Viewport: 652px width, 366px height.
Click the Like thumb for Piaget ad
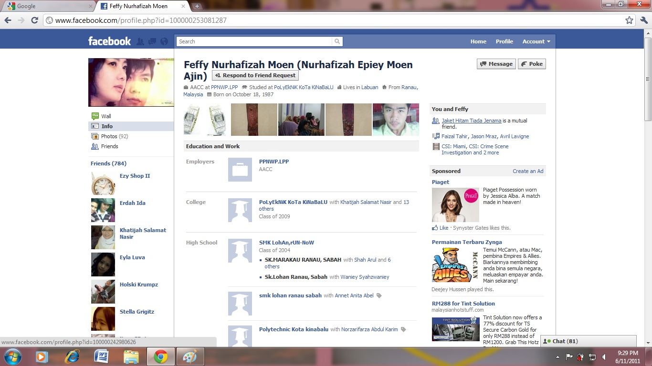(x=435, y=228)
